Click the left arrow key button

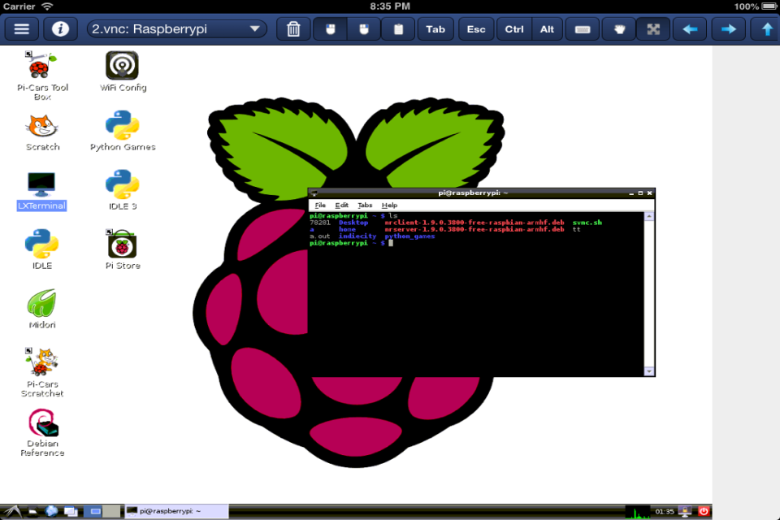[x=690, y=29]
